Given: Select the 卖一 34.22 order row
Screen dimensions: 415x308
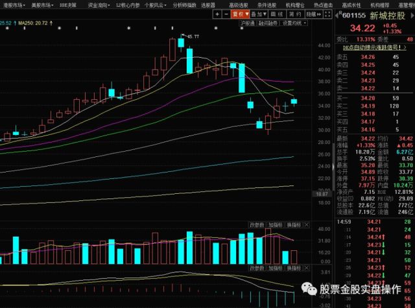Looking at the screenshot, I should (374, 88).
